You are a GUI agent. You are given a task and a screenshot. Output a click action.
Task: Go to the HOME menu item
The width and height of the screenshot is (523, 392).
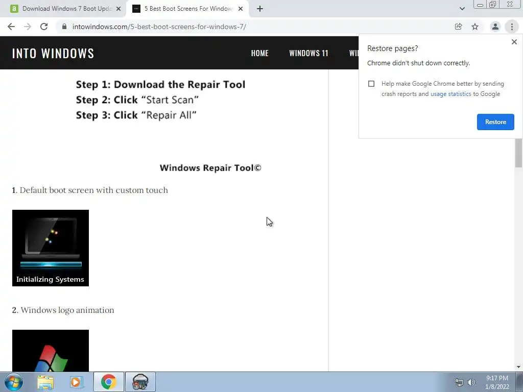click(x=260, y=53)
